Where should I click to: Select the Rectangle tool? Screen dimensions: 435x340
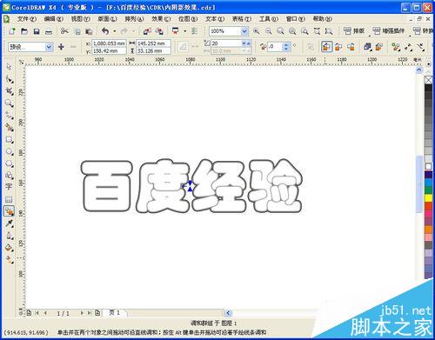click(x=9, y=139)
